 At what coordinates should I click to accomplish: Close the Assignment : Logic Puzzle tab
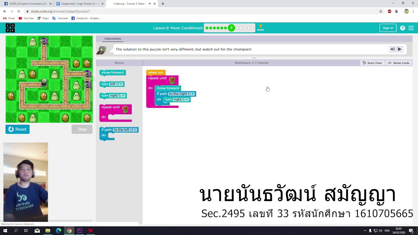[103, 4]
